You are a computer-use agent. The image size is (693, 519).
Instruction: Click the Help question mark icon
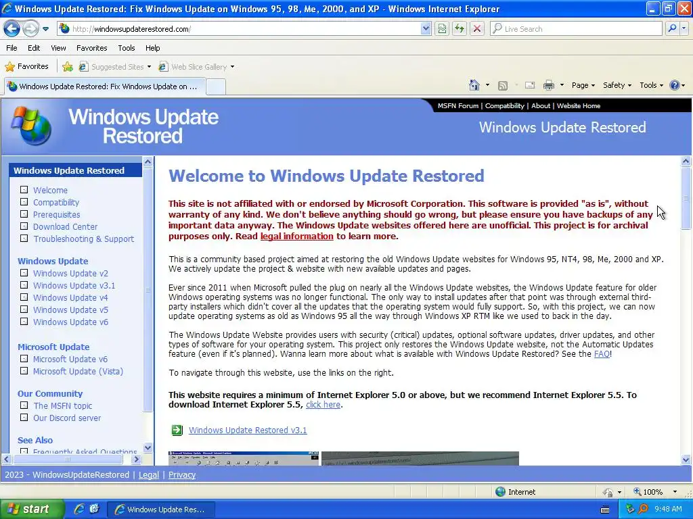click(675, 85)
